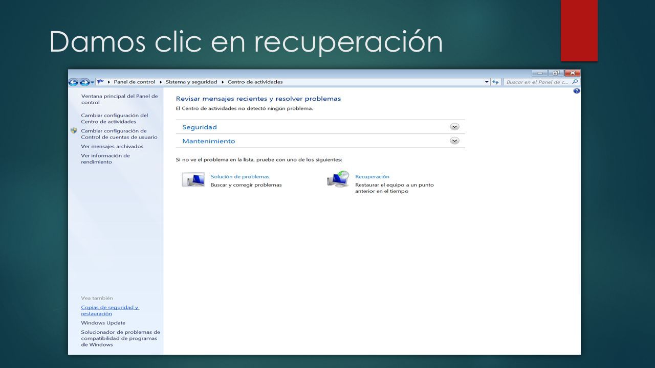
Task: Select Panel de control in breadcrumb
Action: coord(134,82)
